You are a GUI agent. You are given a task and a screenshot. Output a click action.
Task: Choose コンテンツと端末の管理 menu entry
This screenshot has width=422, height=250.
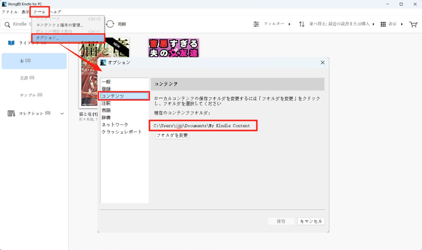[x=60, y=25]
